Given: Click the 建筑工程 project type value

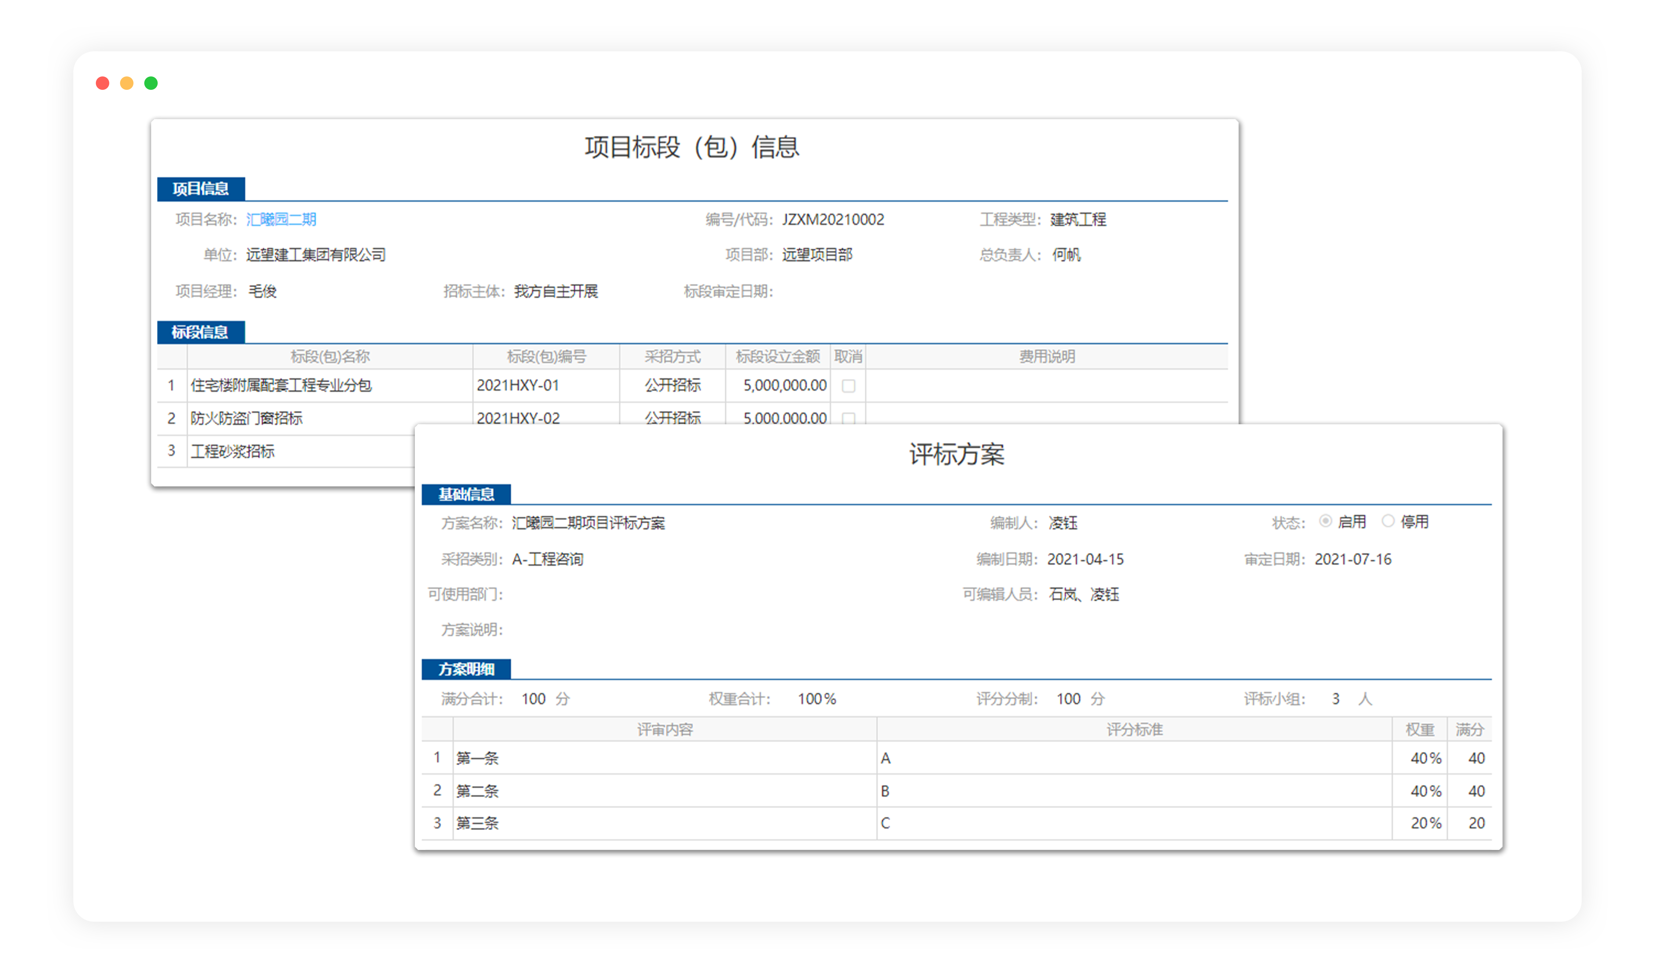Looking at the screenshot, I should (1078, 219).
